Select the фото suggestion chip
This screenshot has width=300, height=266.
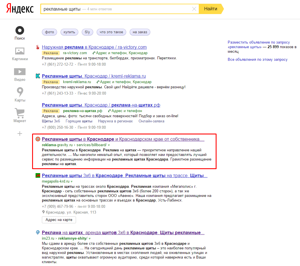coord(49,32)
